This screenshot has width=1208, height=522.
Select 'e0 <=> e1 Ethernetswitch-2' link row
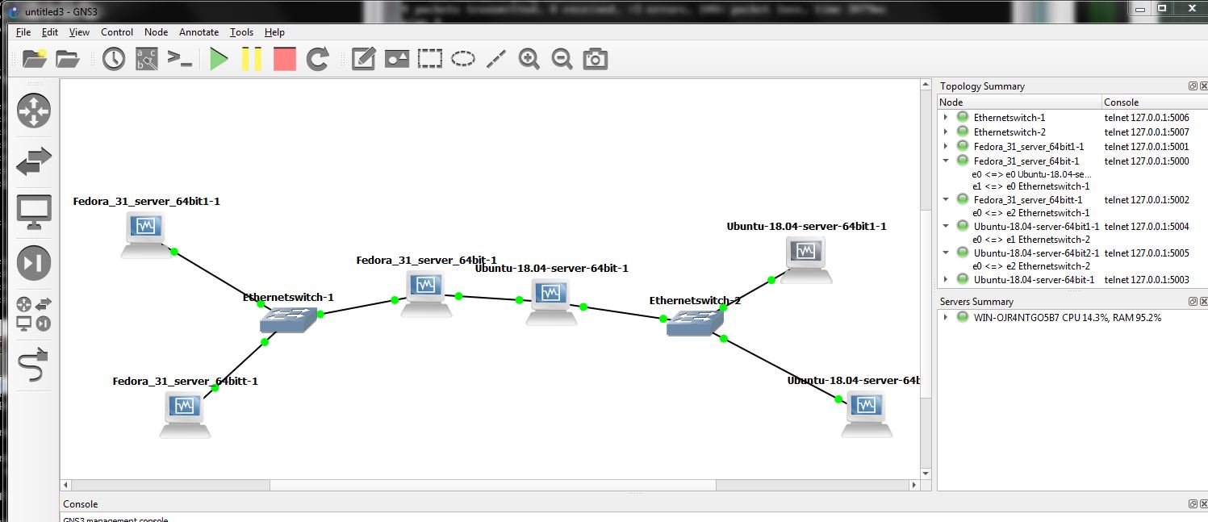tap(1030, 240)
